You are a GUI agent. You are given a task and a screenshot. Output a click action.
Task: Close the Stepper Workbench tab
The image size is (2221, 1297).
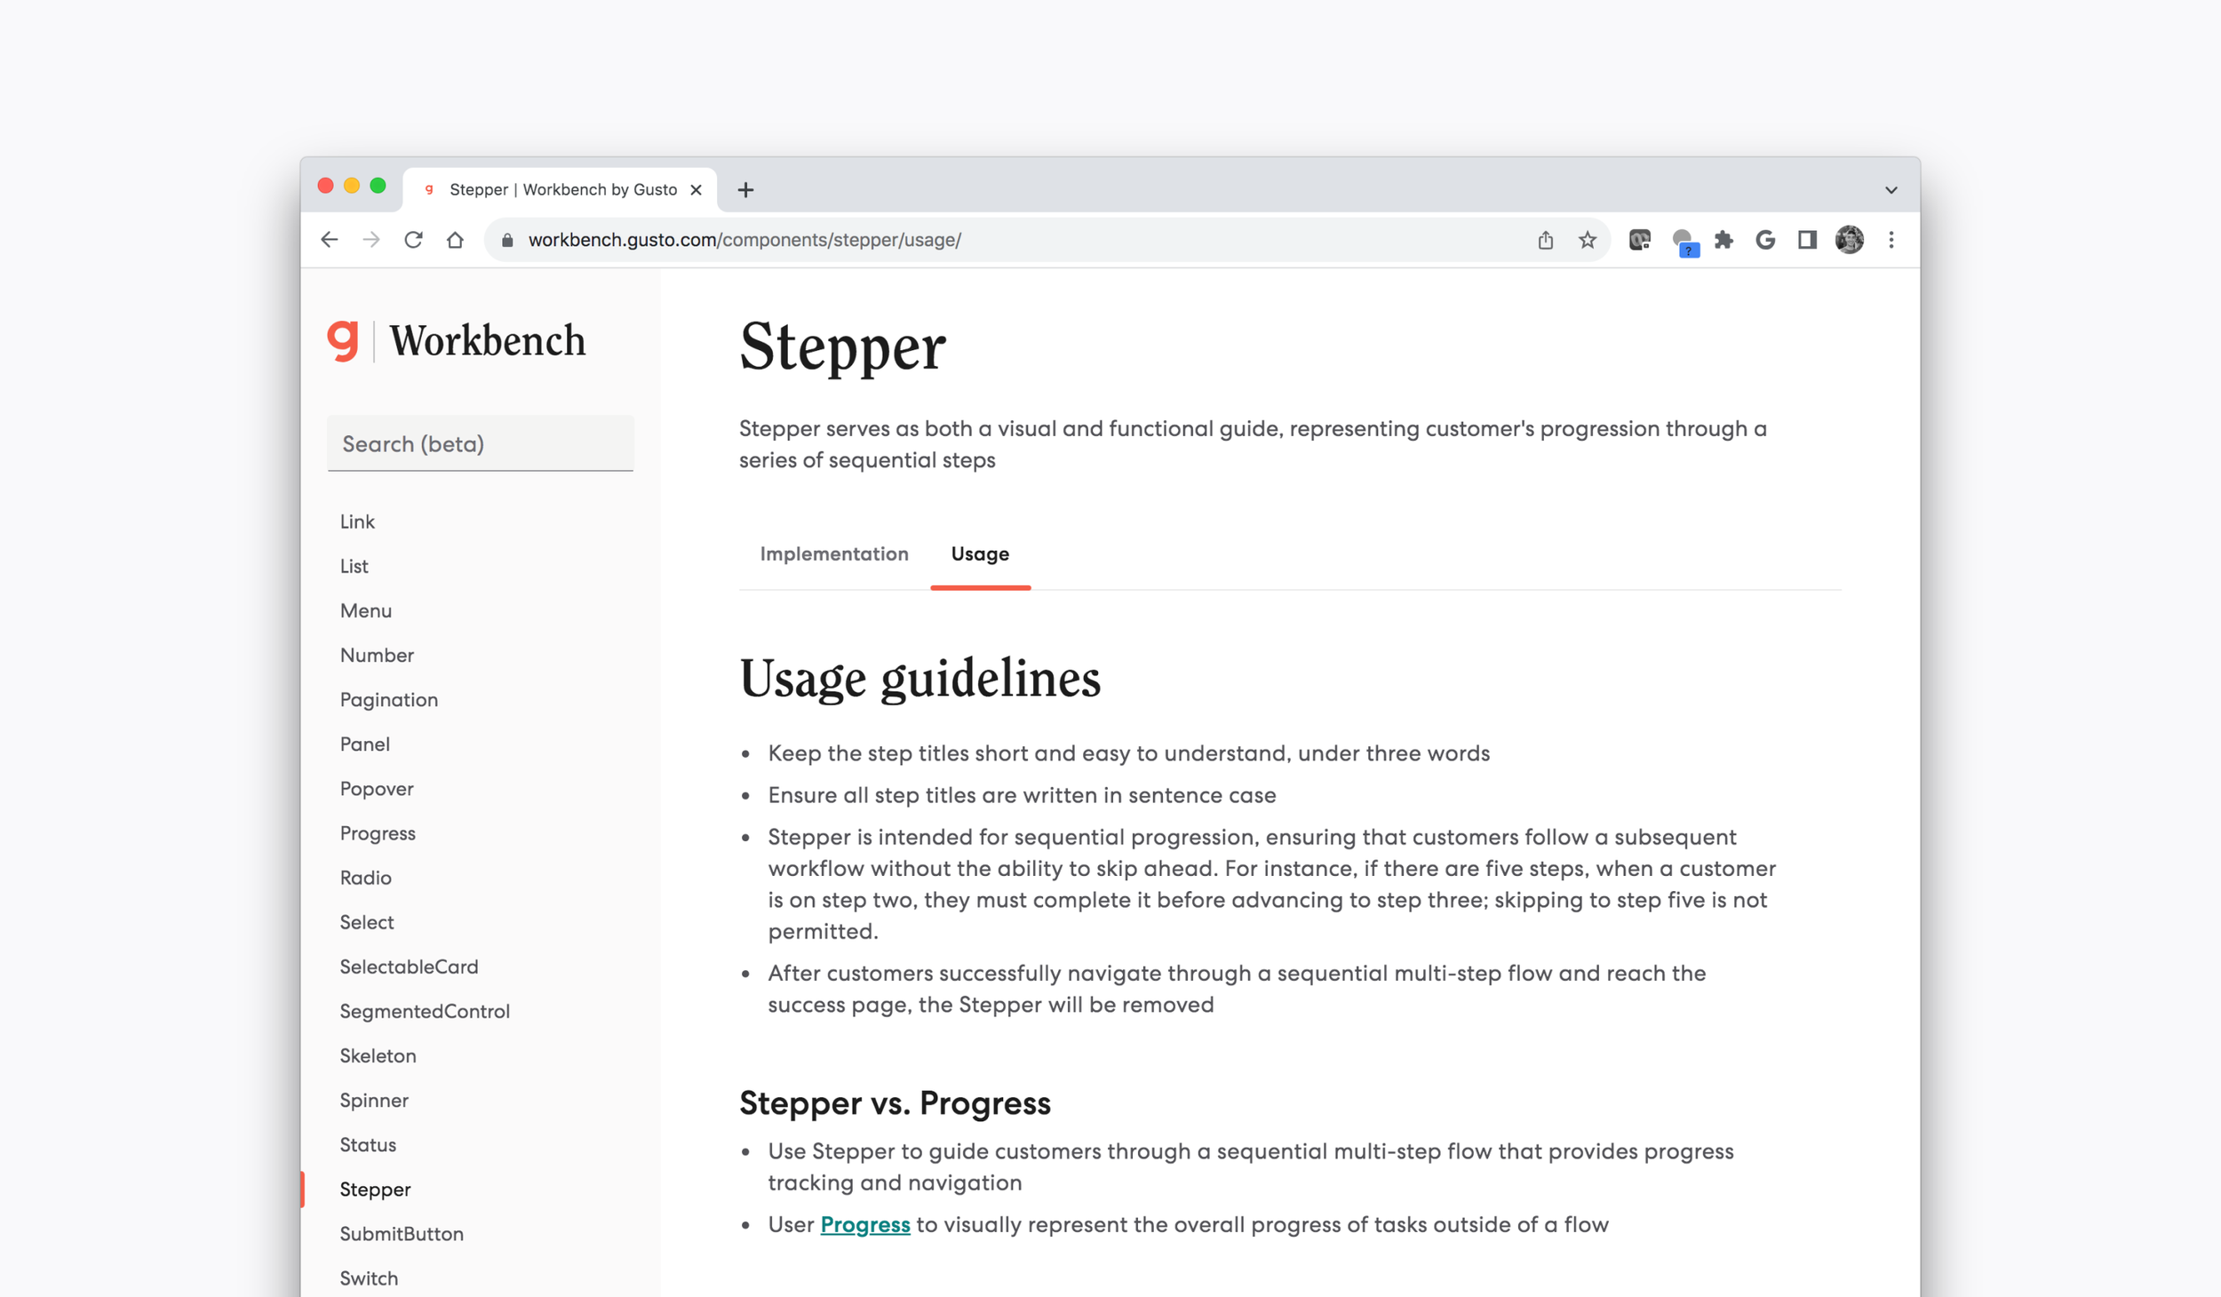pyautogui.click(x=696, y=189)
